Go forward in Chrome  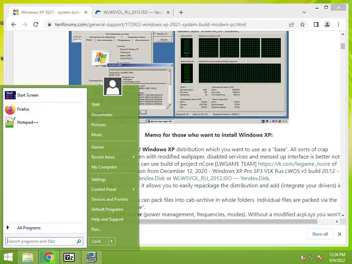[x=25, y=24]
